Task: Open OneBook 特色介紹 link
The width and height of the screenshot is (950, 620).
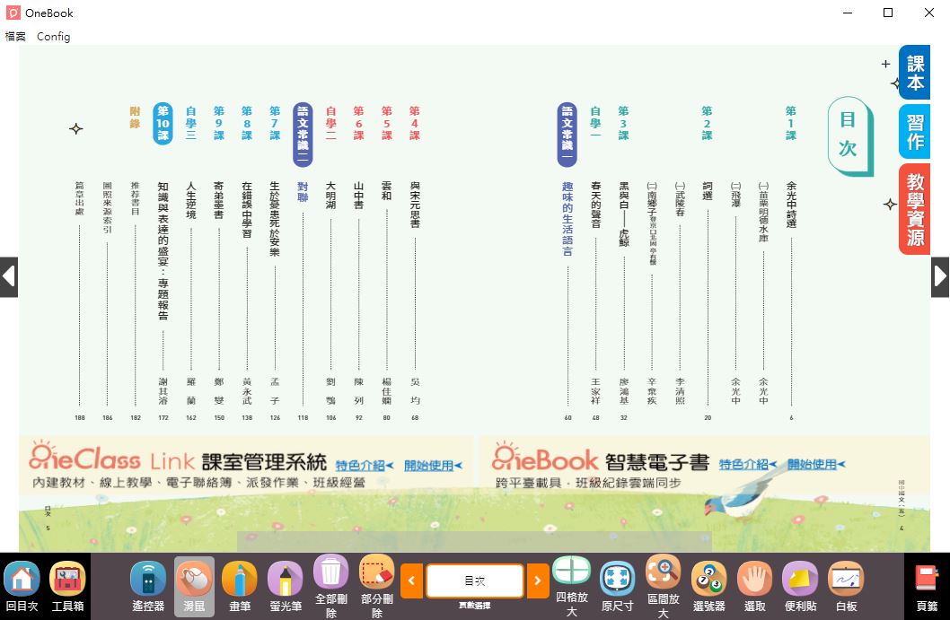Action: click(x=748, y=465)
